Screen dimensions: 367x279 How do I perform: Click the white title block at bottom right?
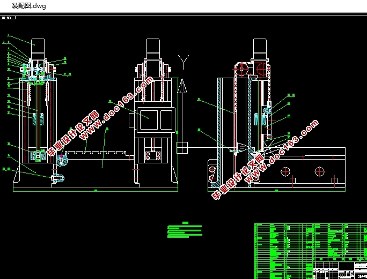coord(340,270)
